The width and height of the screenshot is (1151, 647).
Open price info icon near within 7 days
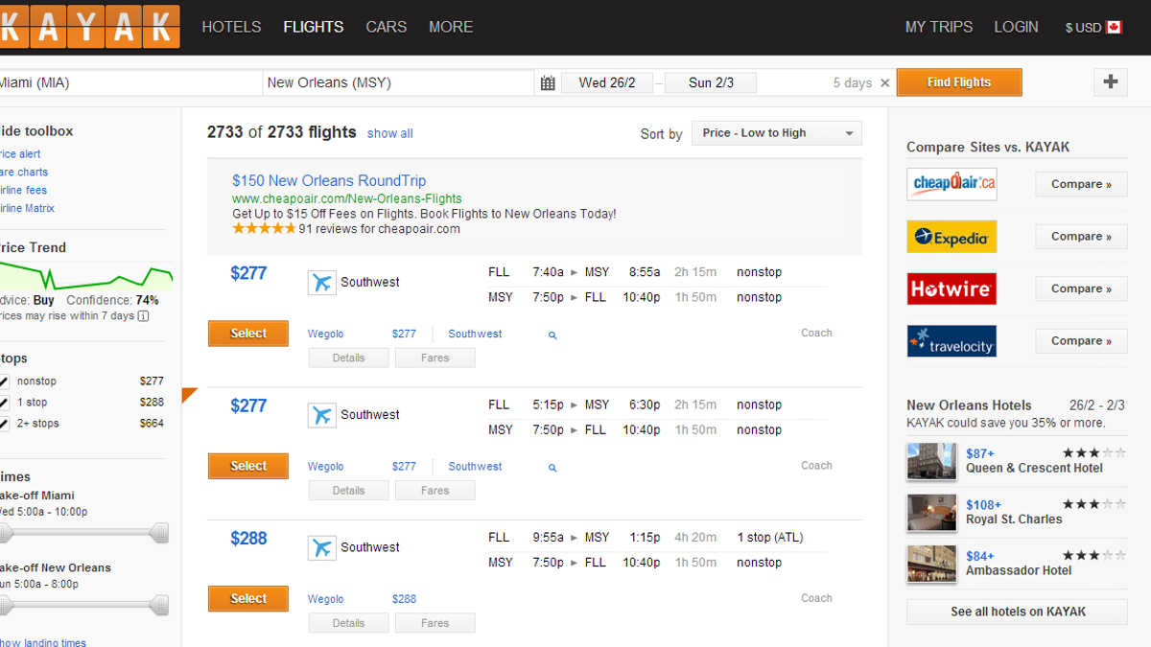pyautogui.click(x=143, y=315)
